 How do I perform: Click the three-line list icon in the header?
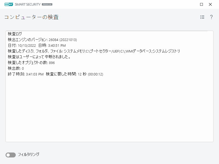[x=202, y=17]
